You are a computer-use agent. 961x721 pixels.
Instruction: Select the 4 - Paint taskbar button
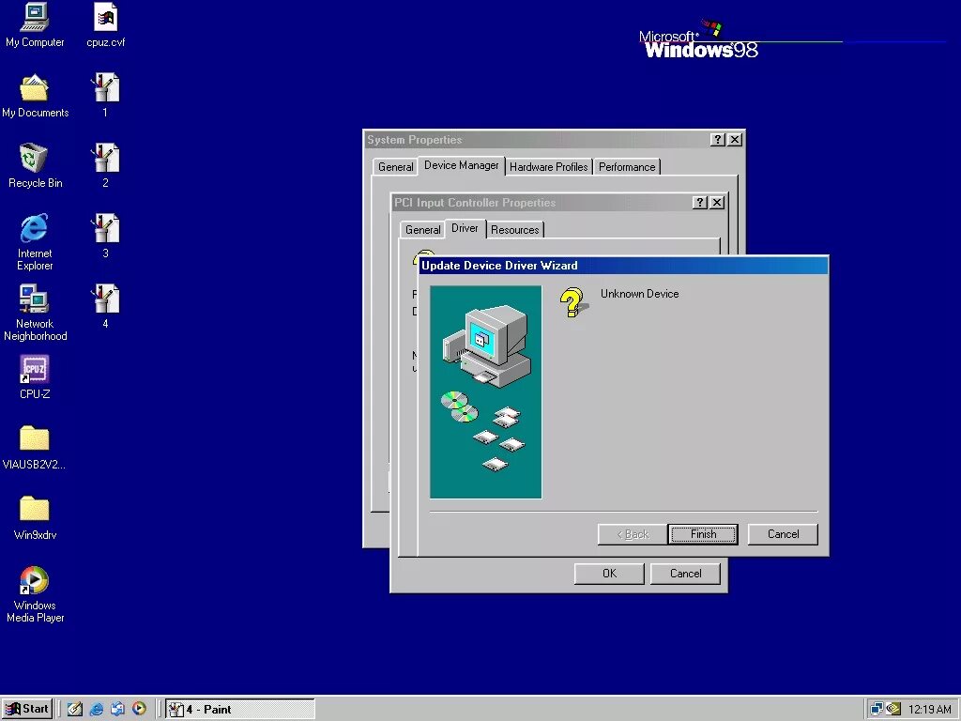point(237,709)
